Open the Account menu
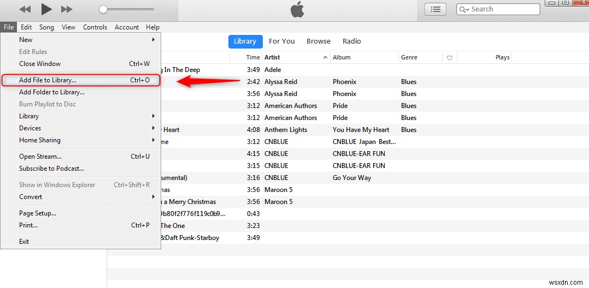The height and width of the screenshot is (288, 589). pos(127,27)
